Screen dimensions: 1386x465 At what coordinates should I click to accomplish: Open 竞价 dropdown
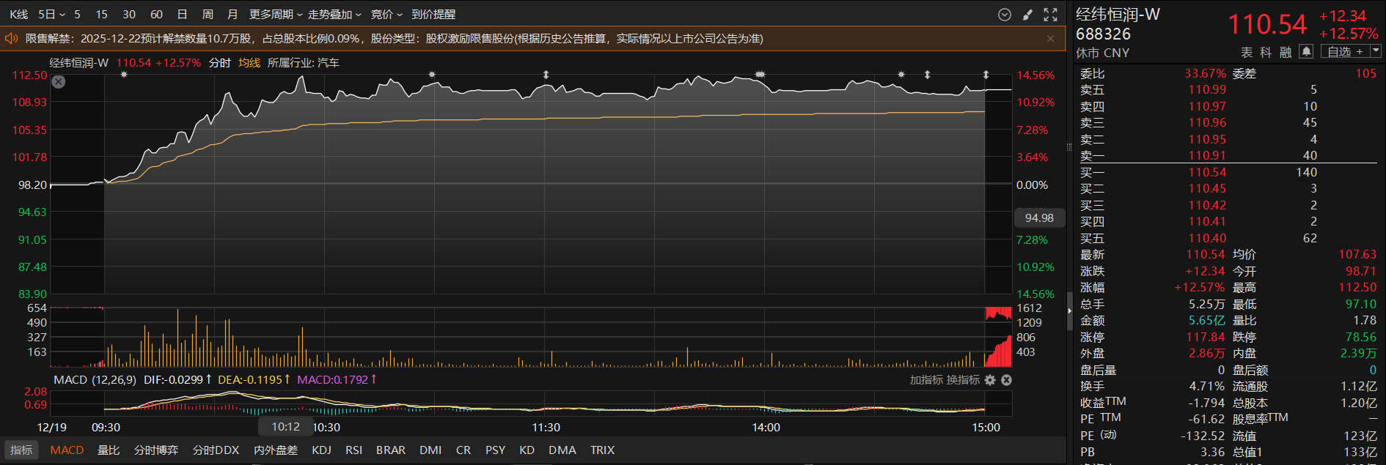point(386,15)
